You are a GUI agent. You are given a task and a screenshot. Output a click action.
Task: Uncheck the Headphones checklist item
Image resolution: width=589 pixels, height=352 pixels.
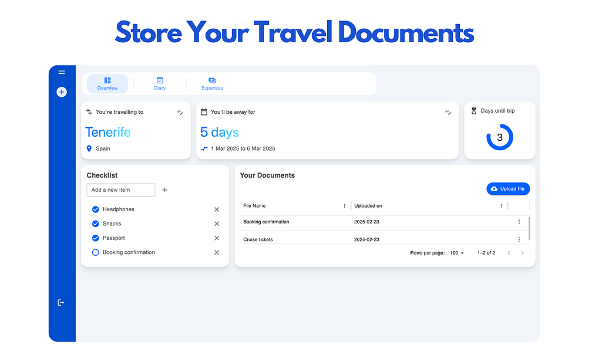pos(95,209)
